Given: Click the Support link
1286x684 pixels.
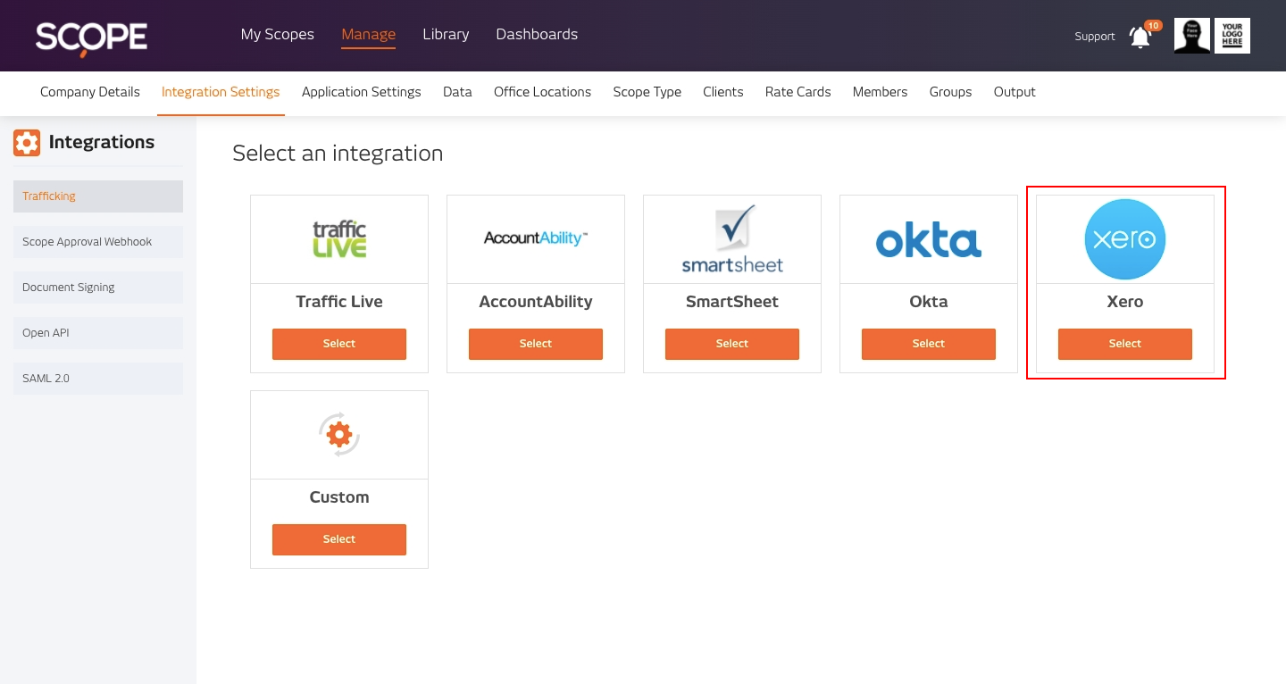Looking at the screenshot, I should (x=1095, y=37).
